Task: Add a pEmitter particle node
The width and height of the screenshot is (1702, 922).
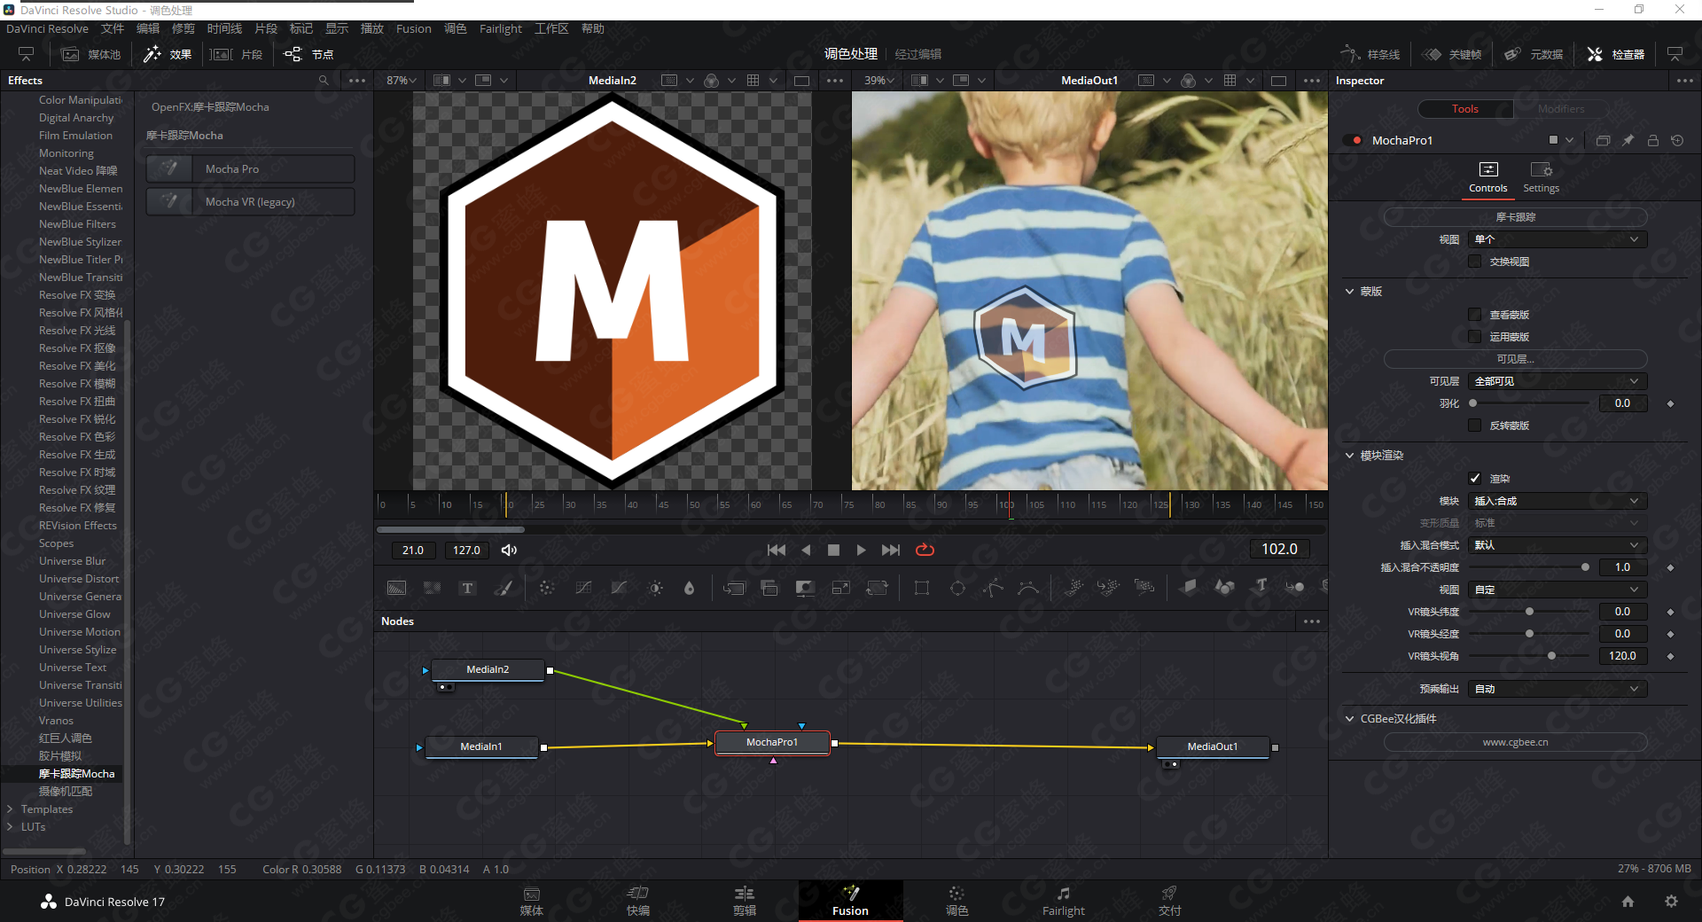Action: [1074, 588]
